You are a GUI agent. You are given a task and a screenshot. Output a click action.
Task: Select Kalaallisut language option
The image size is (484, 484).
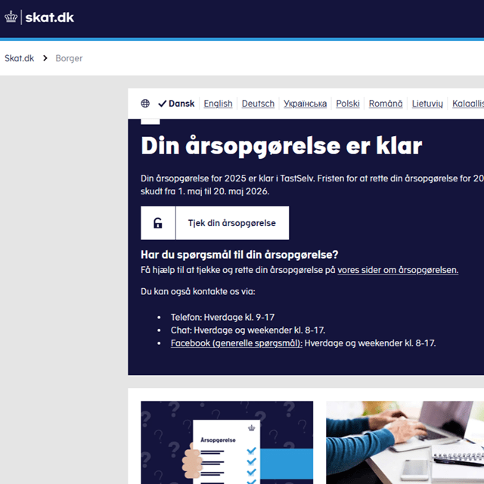tap(467, 104)
